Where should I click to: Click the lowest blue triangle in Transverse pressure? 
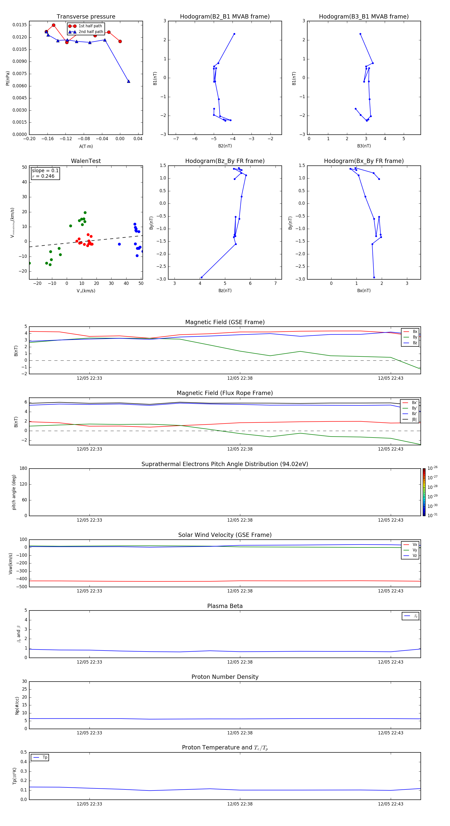point(128,81)
